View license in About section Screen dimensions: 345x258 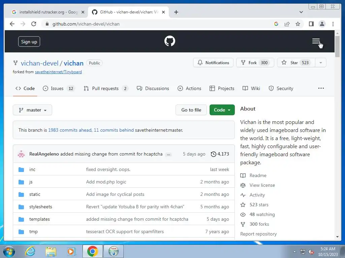[x=257, y=185]
